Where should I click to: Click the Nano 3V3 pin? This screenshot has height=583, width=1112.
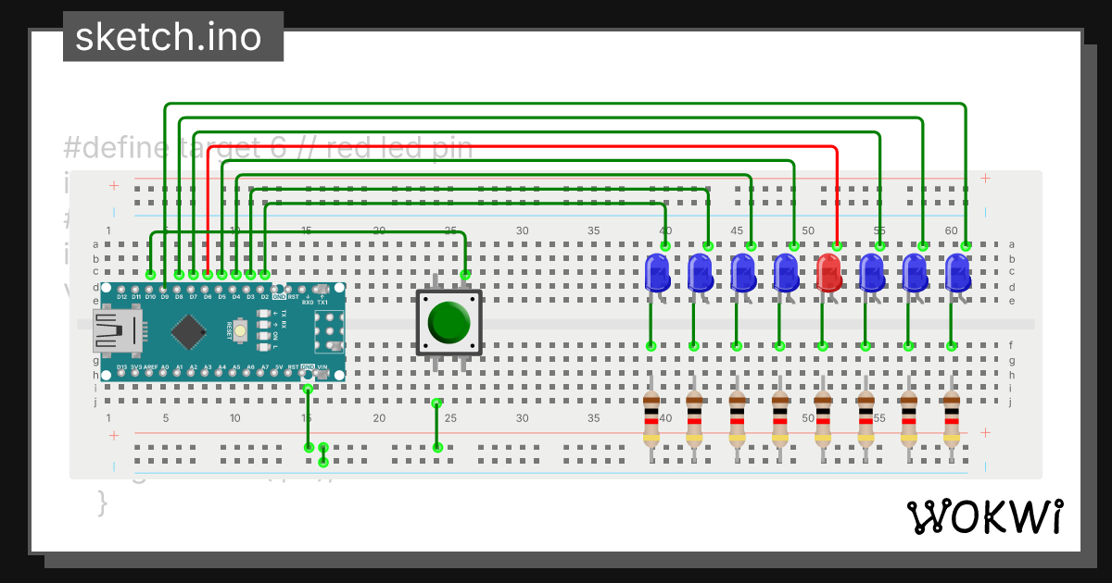click(x=135, y=373)
